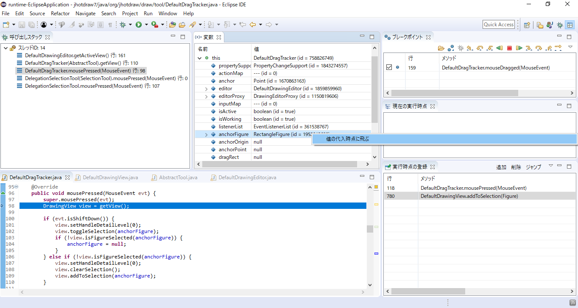Collapse the スレッドID: 14 tree node
Viewport: 578px width, 308px height.
tap(5, 48)
